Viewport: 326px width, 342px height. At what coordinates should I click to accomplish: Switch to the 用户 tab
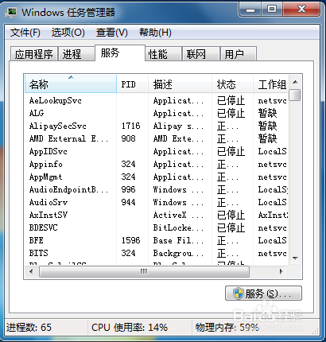[x=239, y=54]
